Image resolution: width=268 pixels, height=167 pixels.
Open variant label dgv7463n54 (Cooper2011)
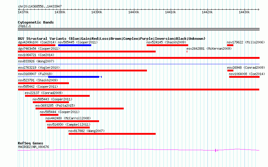click(x=39, y=49)
